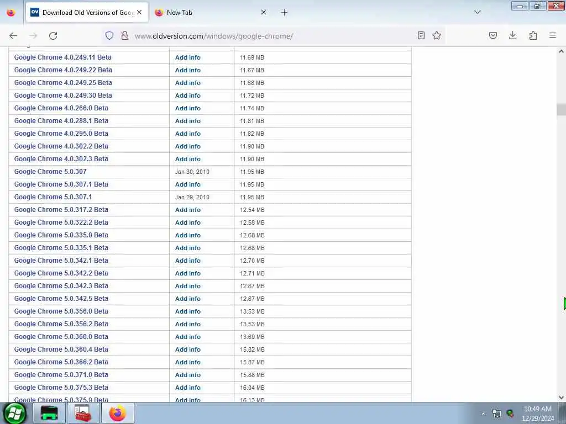Viewport: 566px width, 424px height.
Task: Open the Windows Start menu
Action: [14, 413]
